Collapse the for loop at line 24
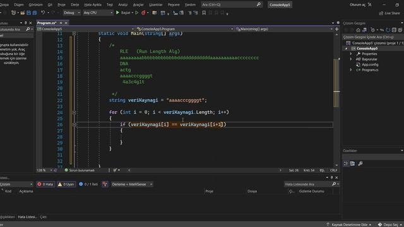Viewport: 404px width, 227px height. click(74, 112)
